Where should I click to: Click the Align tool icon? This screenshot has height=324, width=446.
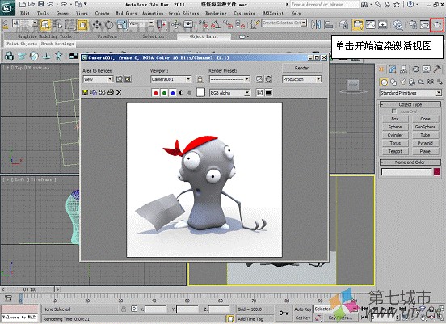point(329,25)
